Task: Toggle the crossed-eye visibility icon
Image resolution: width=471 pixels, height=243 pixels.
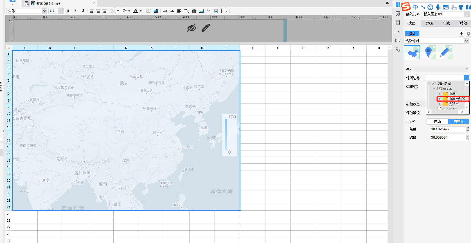Action: click(x=191, y=28)
